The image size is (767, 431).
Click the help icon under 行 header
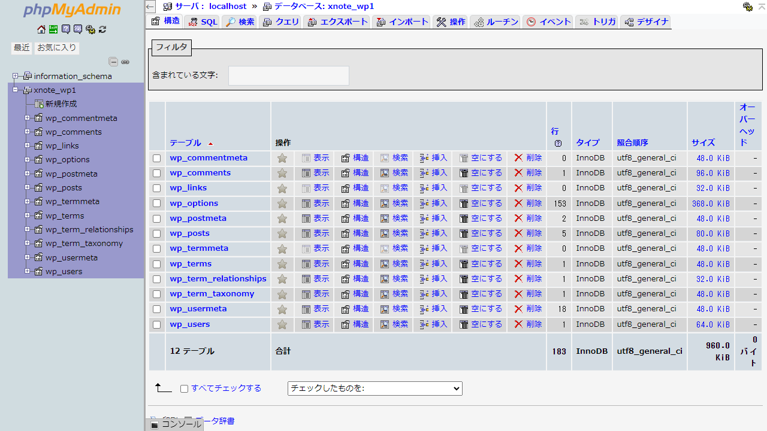click(x=558, y=144)
